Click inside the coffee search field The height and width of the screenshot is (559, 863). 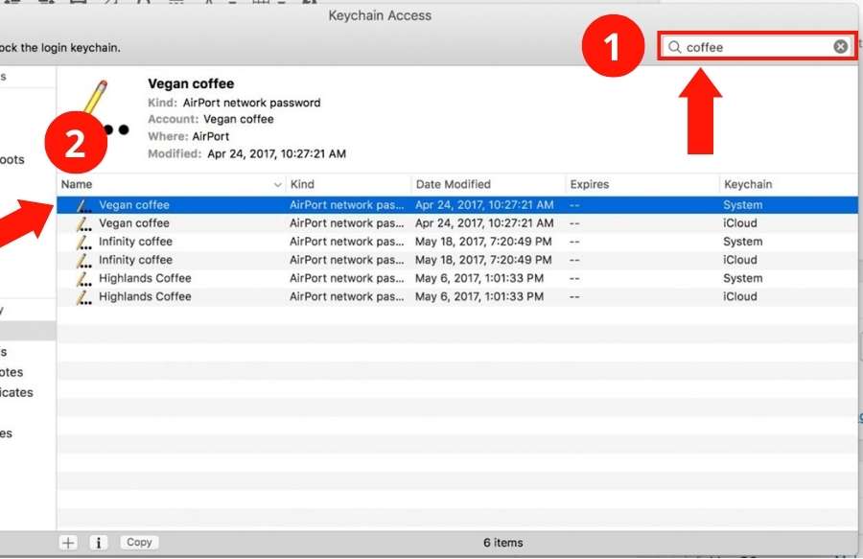pyautogui.click(x=753, y=47)
